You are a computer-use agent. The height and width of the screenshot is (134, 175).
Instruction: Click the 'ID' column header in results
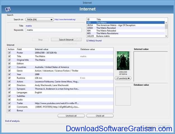click(89, 20)
